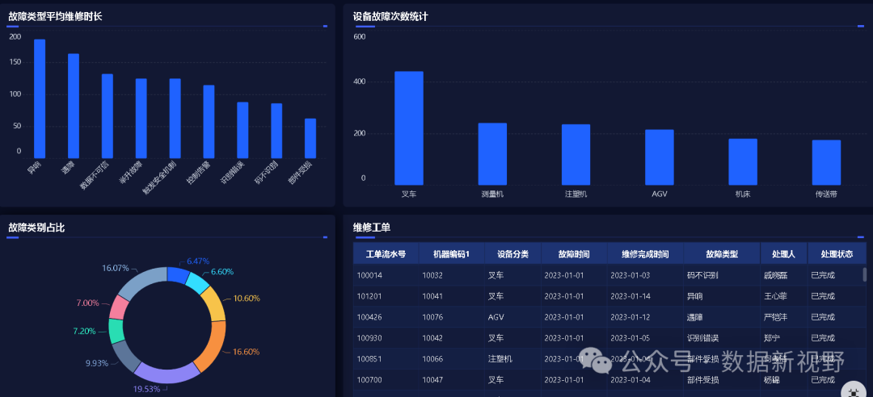Click machine code 10047 cell
This screenshot has width=873, height=397.
452,380
